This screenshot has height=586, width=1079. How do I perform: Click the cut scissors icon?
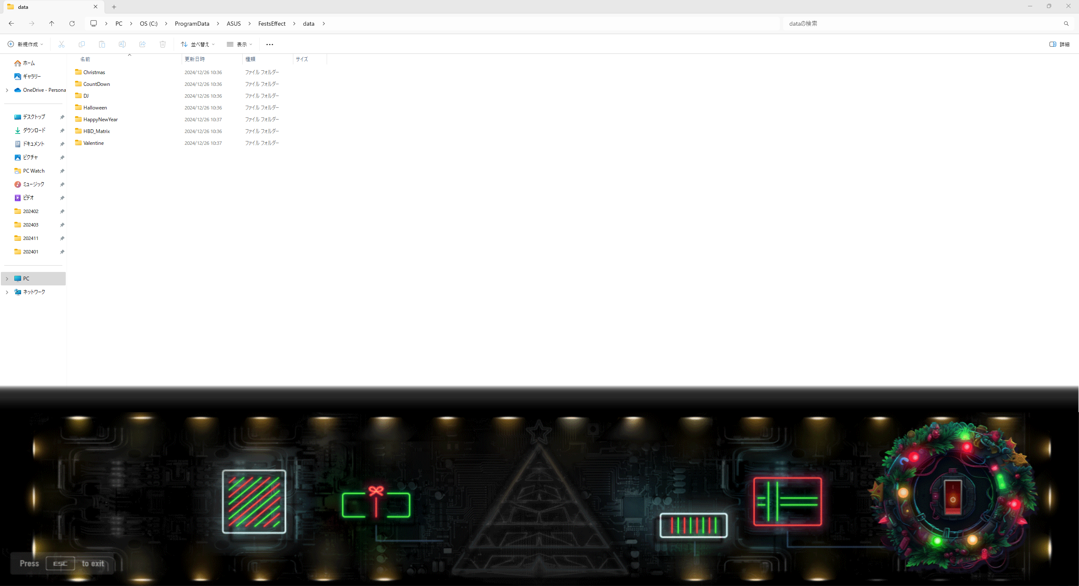pos(62,44)
